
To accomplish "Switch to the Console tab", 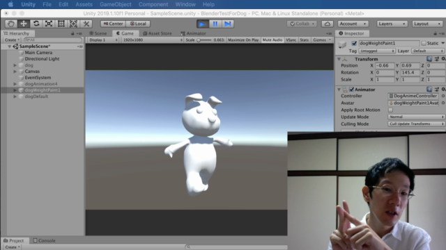I will click(44, 240).
